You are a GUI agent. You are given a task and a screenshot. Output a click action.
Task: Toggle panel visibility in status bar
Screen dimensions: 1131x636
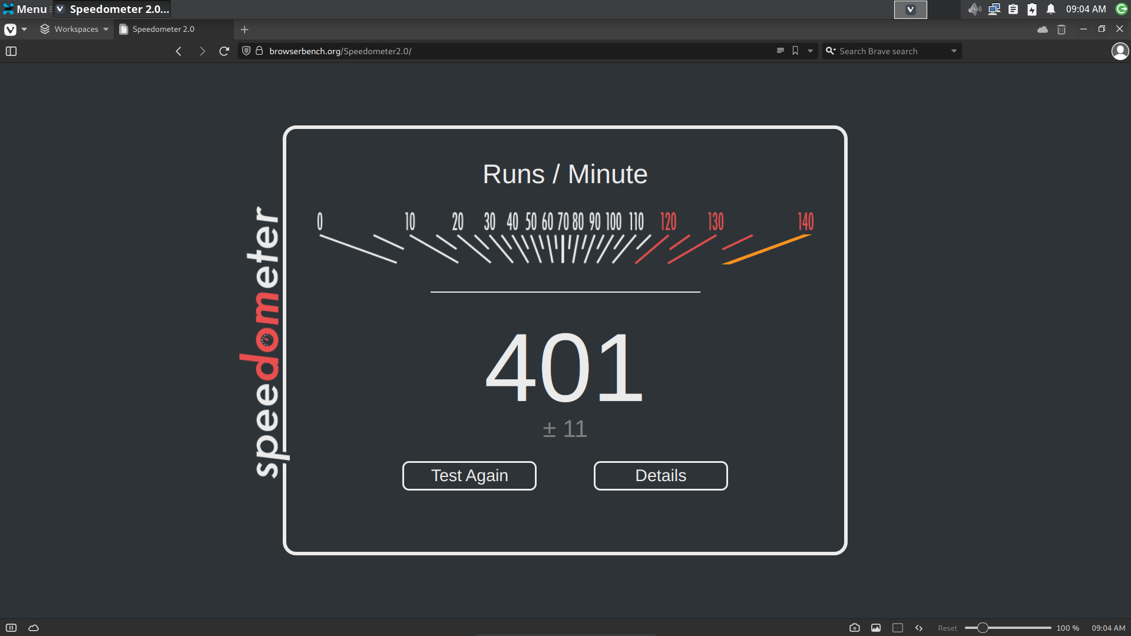(11, 628)
